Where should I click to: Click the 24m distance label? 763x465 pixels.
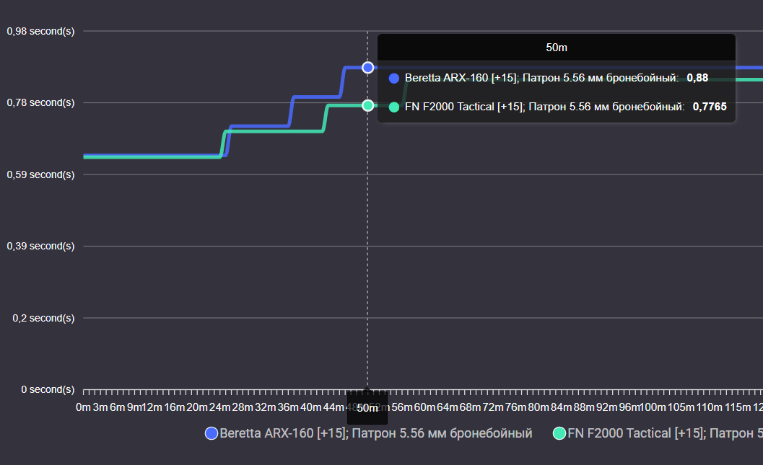click(220, 407)
